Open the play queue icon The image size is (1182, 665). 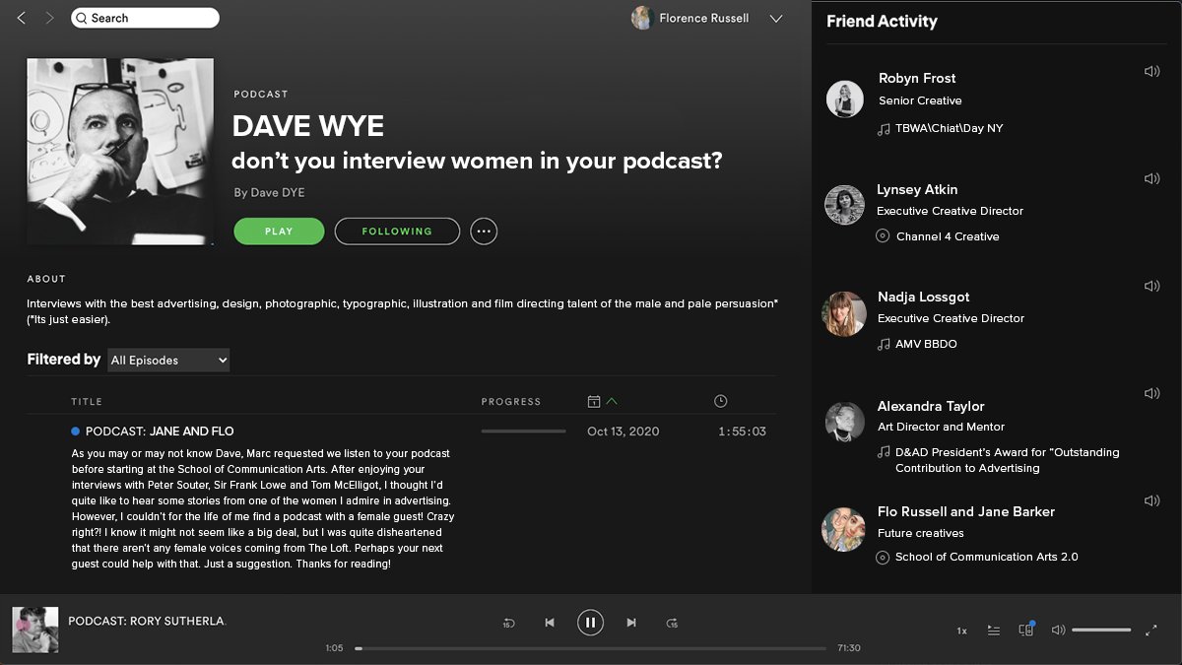(994, 631)
